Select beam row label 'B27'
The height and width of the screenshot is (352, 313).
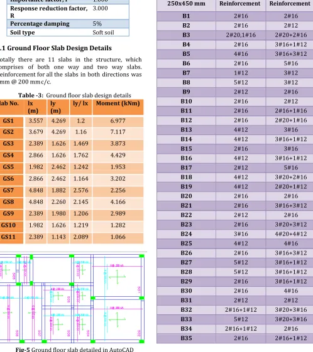coord(186,262)
